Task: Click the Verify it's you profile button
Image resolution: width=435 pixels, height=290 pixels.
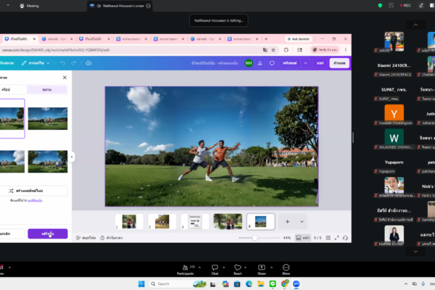Action: (x=325, y=50)
